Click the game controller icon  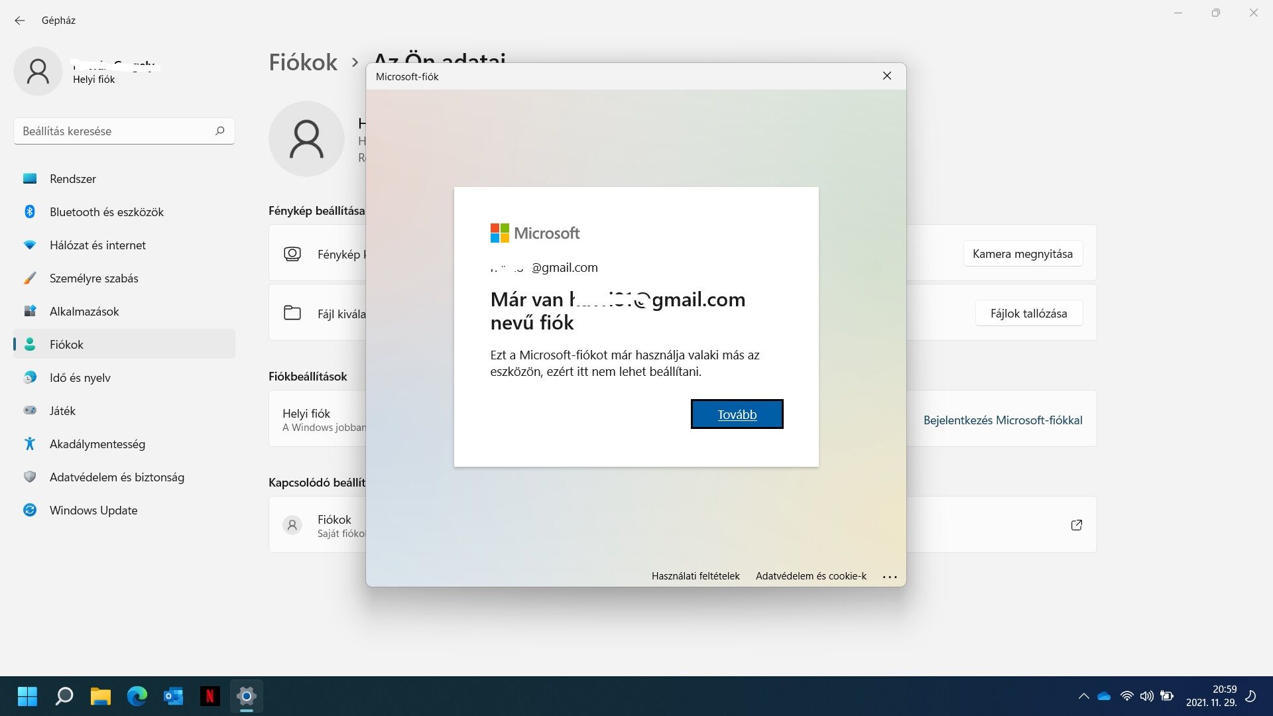click(x=30, y=410)
